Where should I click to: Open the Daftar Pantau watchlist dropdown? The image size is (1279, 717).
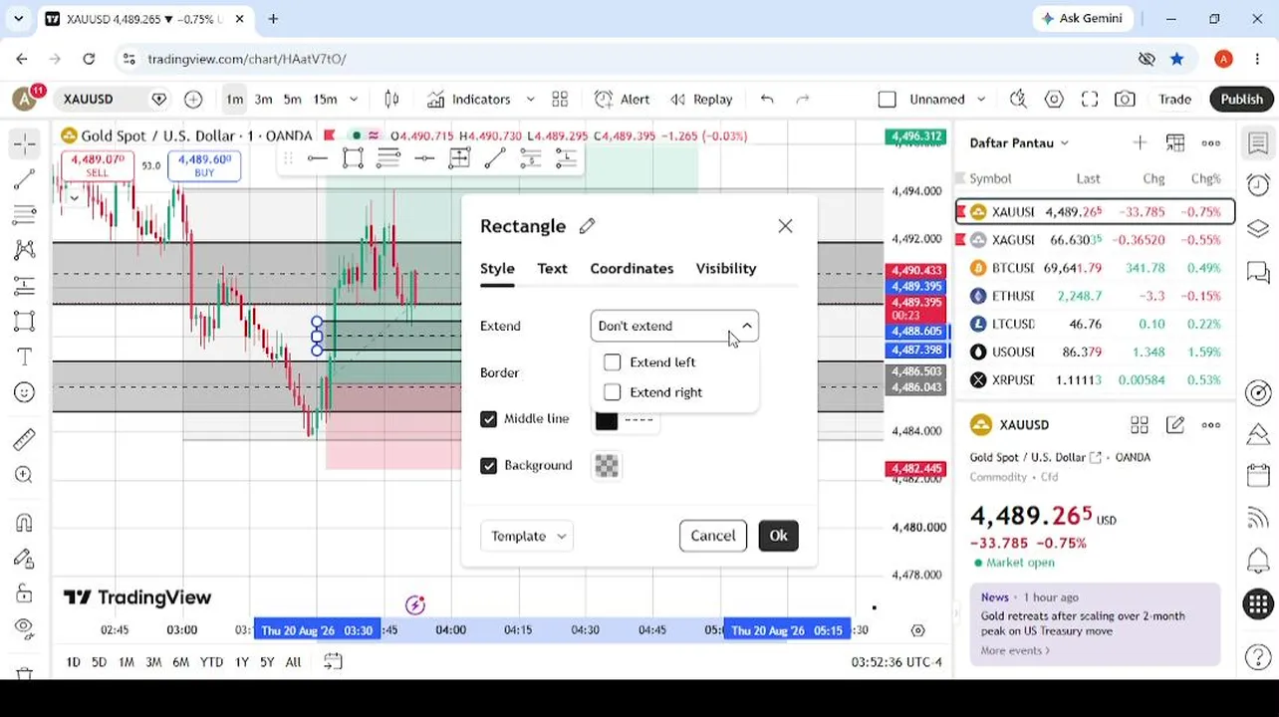(x=1019, y=142)
